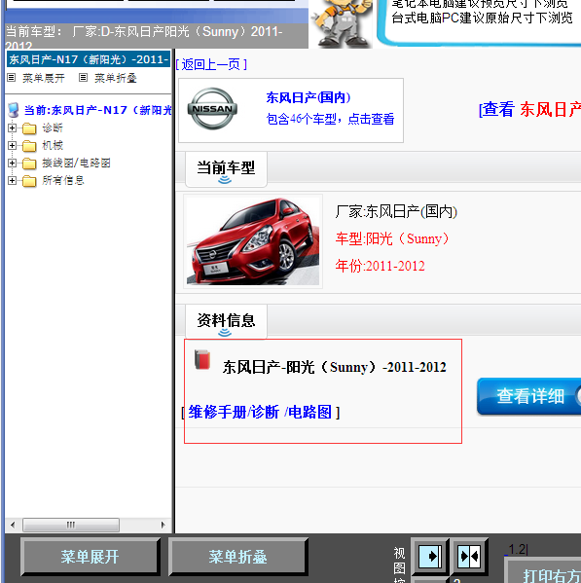The width and height of the screenshot is (581, 583).
Task: Click the 1.2 link at bottom right
Action: [x=517, y=549]
